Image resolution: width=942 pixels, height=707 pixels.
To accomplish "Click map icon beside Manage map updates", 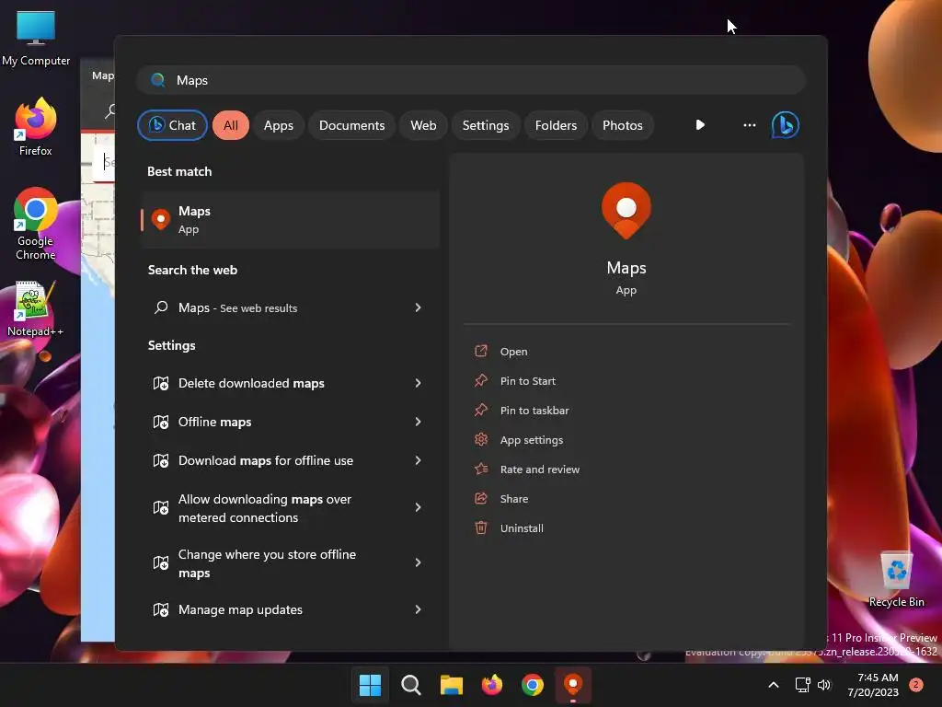I will pos(160,609).
